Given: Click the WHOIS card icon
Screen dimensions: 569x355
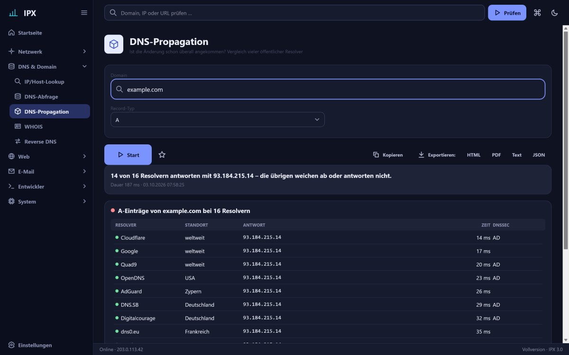Looking at the screenshot, I should pos(18,126).
